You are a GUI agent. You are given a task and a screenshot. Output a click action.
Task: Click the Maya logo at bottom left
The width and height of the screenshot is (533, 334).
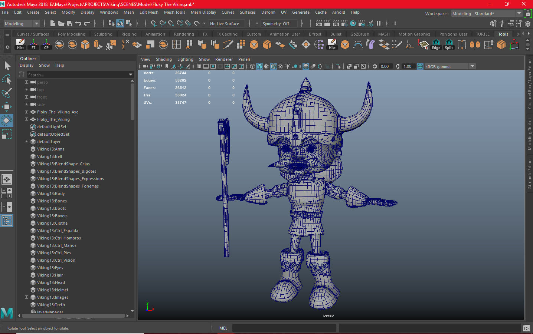tap(7, 313)
